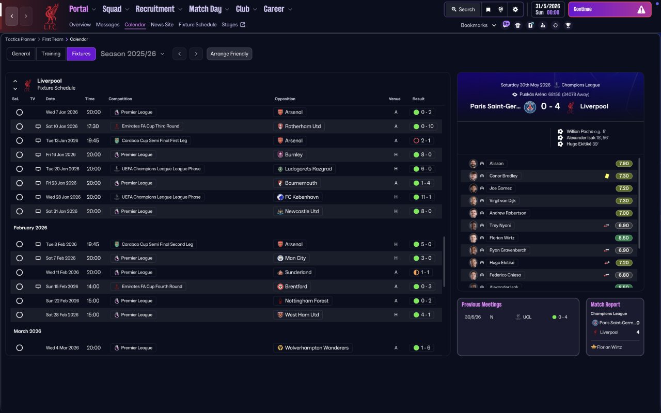Select the Rotherham Utd fixture radio button
The width and height of the screenshot is (661, 413).
(x=19, y=126)
